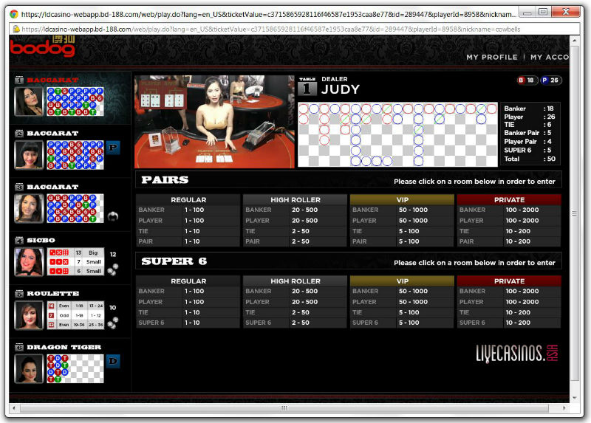Click the horizontal scrollbar right arrow
Image resolution: width=591 pixels, height=423 pixels.
[564, 408]
